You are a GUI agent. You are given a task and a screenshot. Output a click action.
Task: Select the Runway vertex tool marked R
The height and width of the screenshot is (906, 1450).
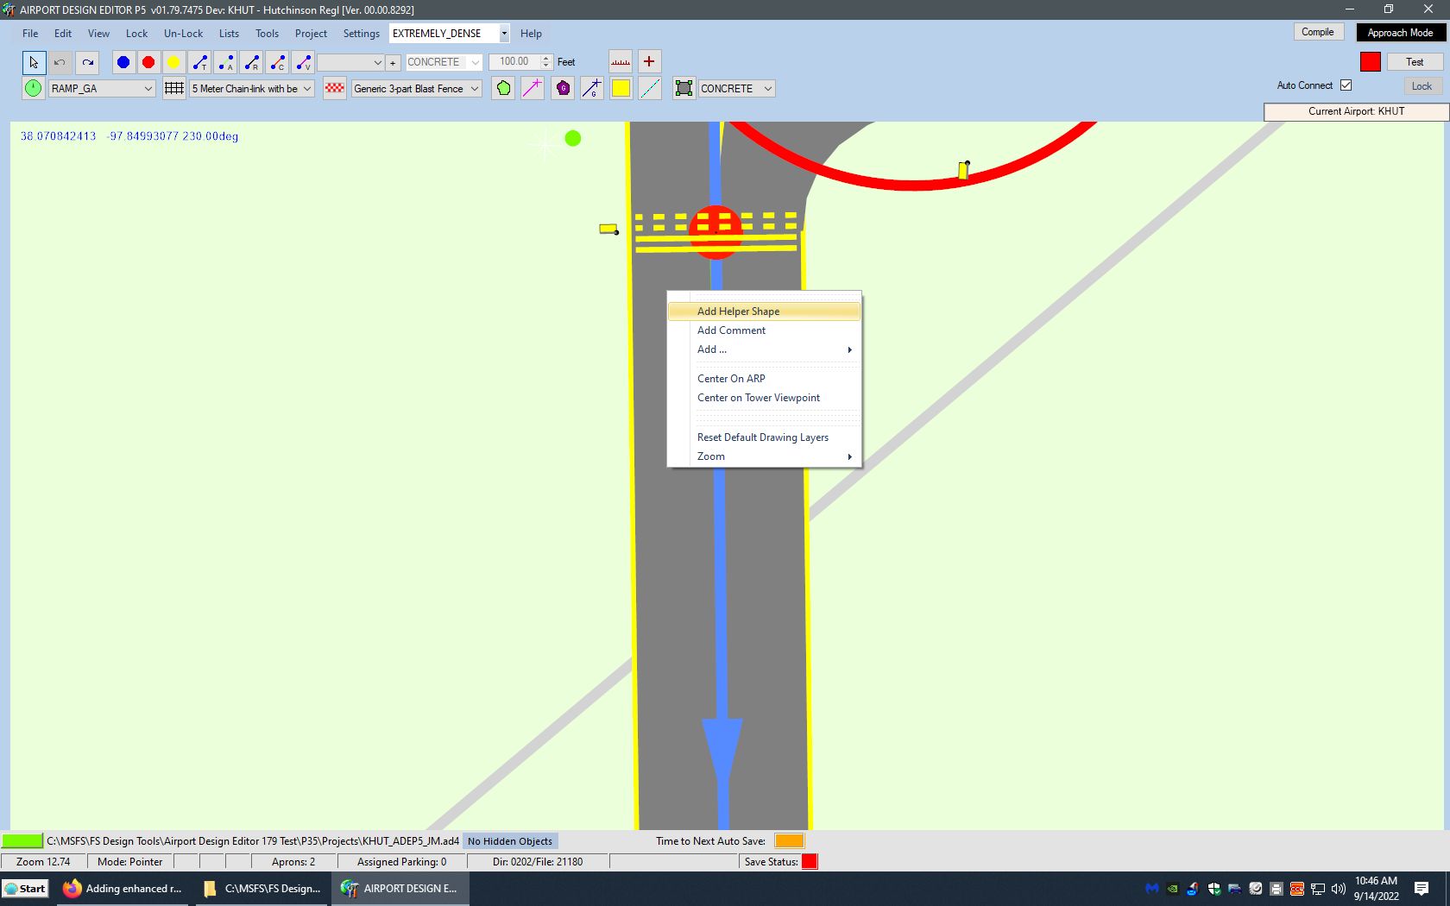tap(251, 62)
